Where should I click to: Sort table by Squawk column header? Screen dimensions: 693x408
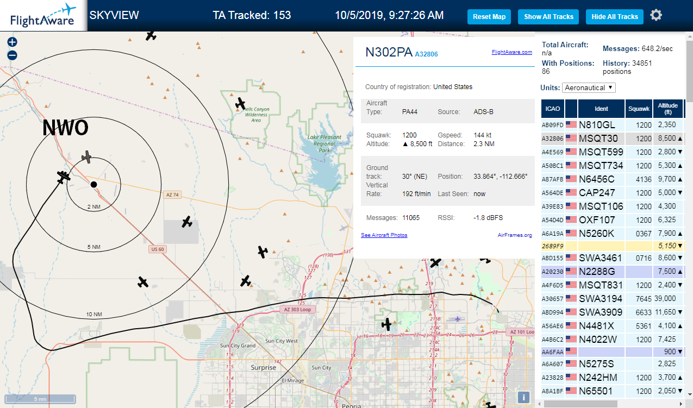pos(639,109)
